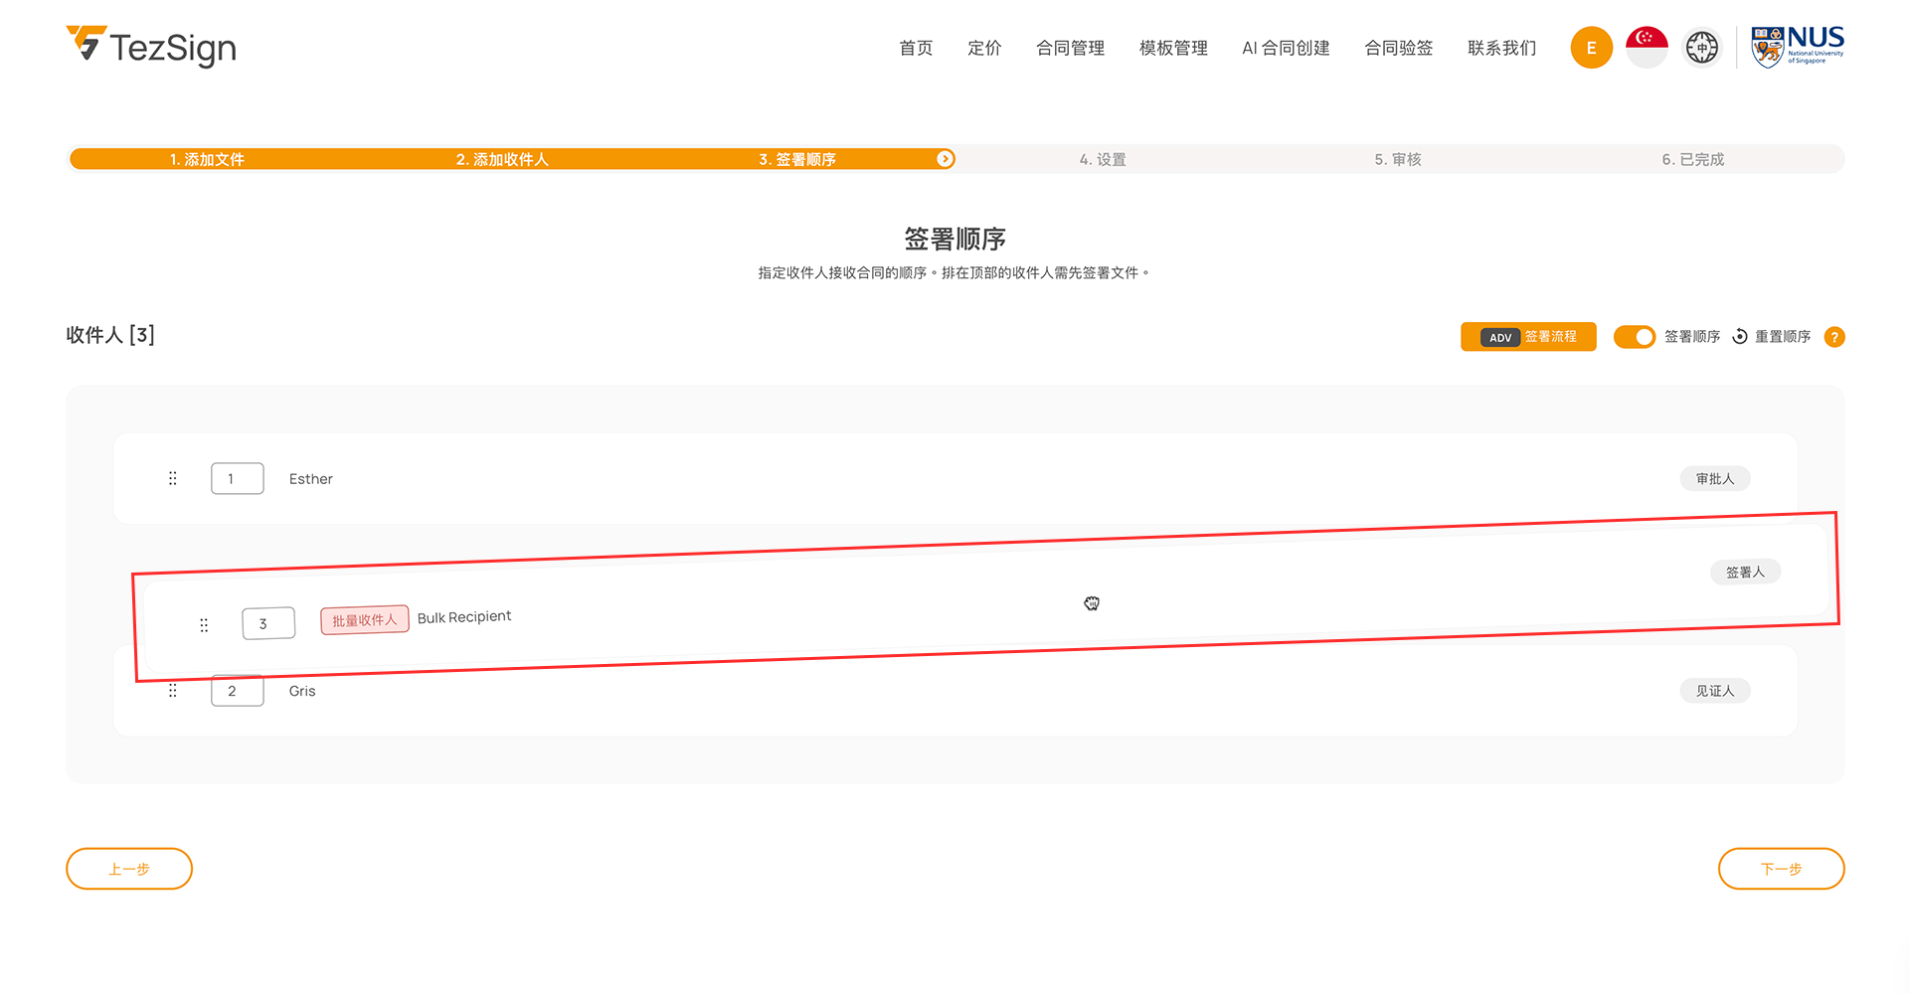
Task: Open the ADV 签署流程 button
Action: coord(1528,337)
